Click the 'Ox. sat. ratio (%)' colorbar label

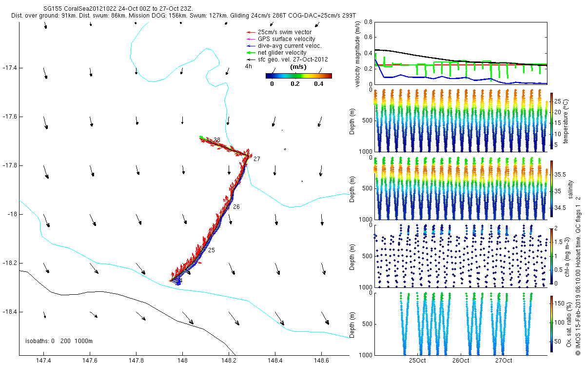[569, 324]
